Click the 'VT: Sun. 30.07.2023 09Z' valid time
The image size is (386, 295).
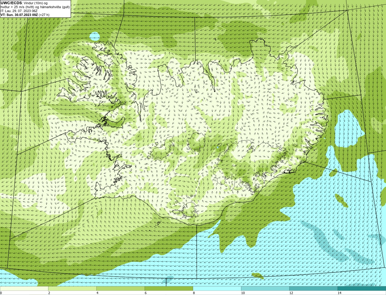[25, 15]
